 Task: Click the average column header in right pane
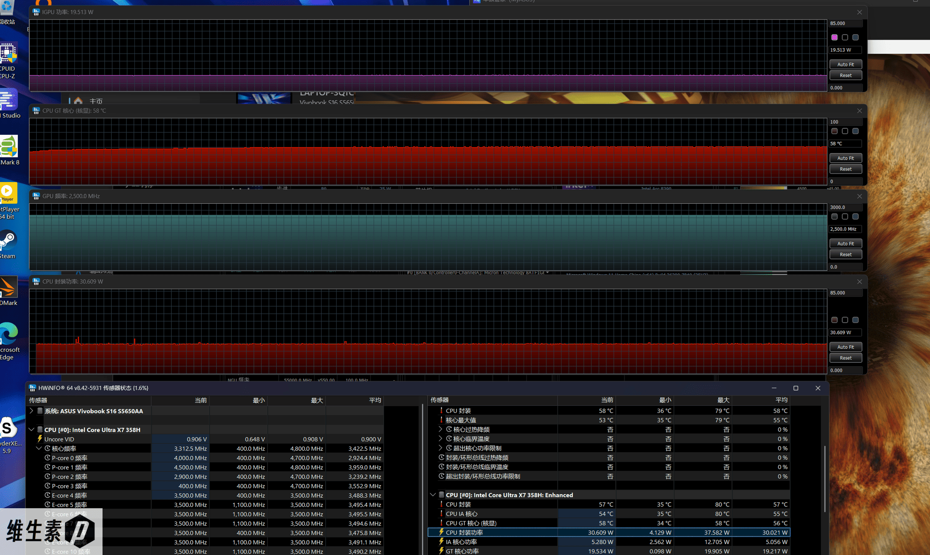pos(781,400)
